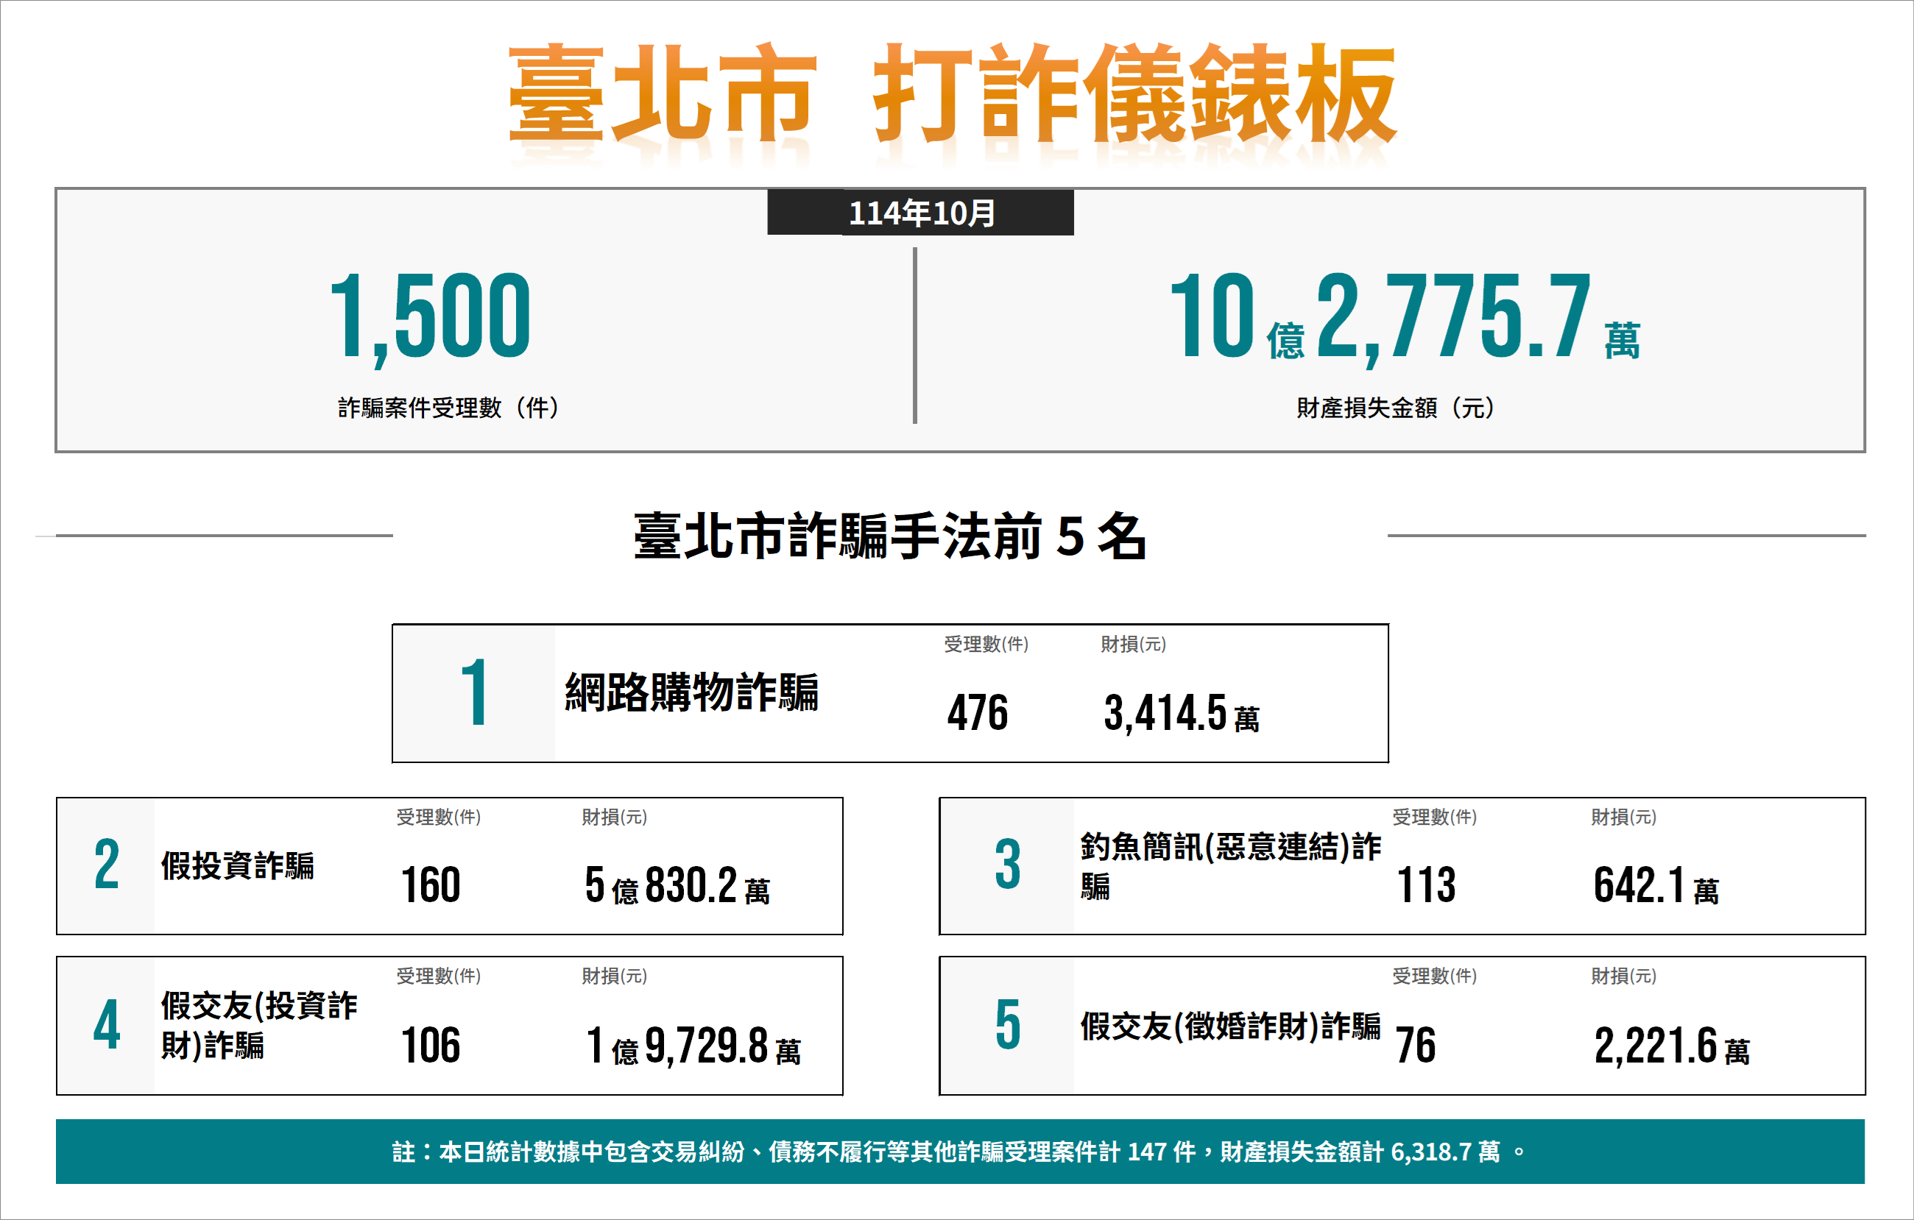Select the 114年10月 date label
Viewport: 1914px width, 1220px height.
pos(922,214)
